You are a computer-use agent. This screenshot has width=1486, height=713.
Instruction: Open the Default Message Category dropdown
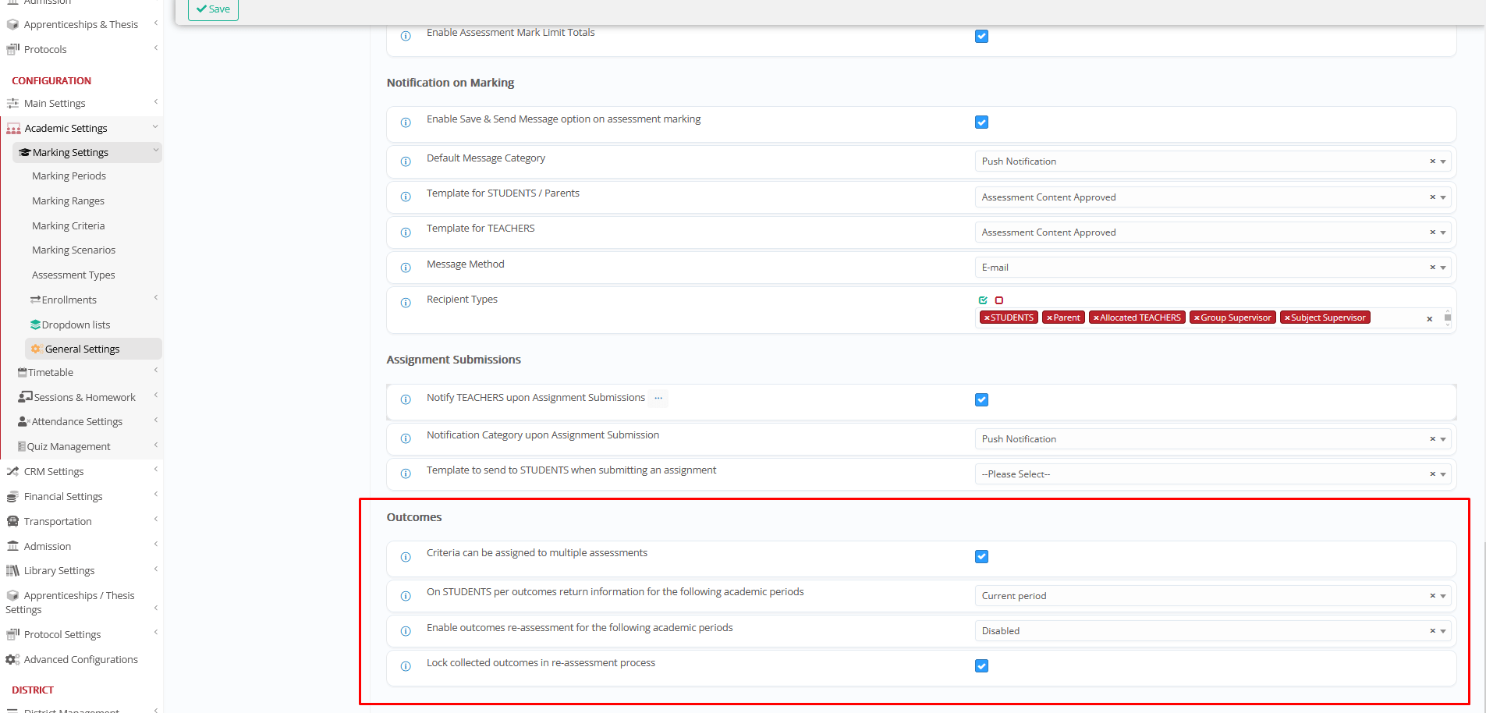1201,161
